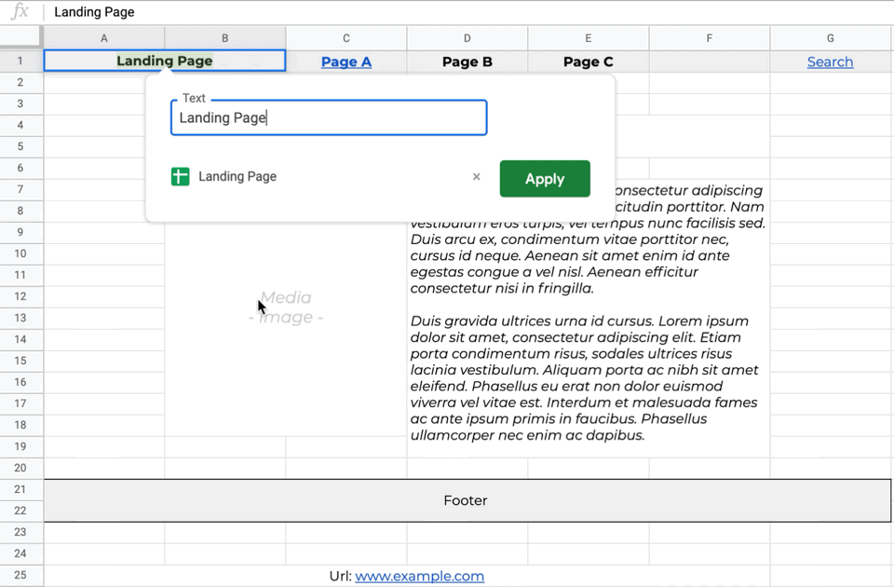
Task: Select row 23 header
Action: 20,532
